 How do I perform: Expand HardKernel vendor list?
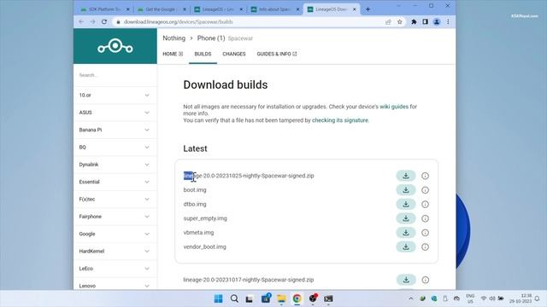(x=115, y=251)
